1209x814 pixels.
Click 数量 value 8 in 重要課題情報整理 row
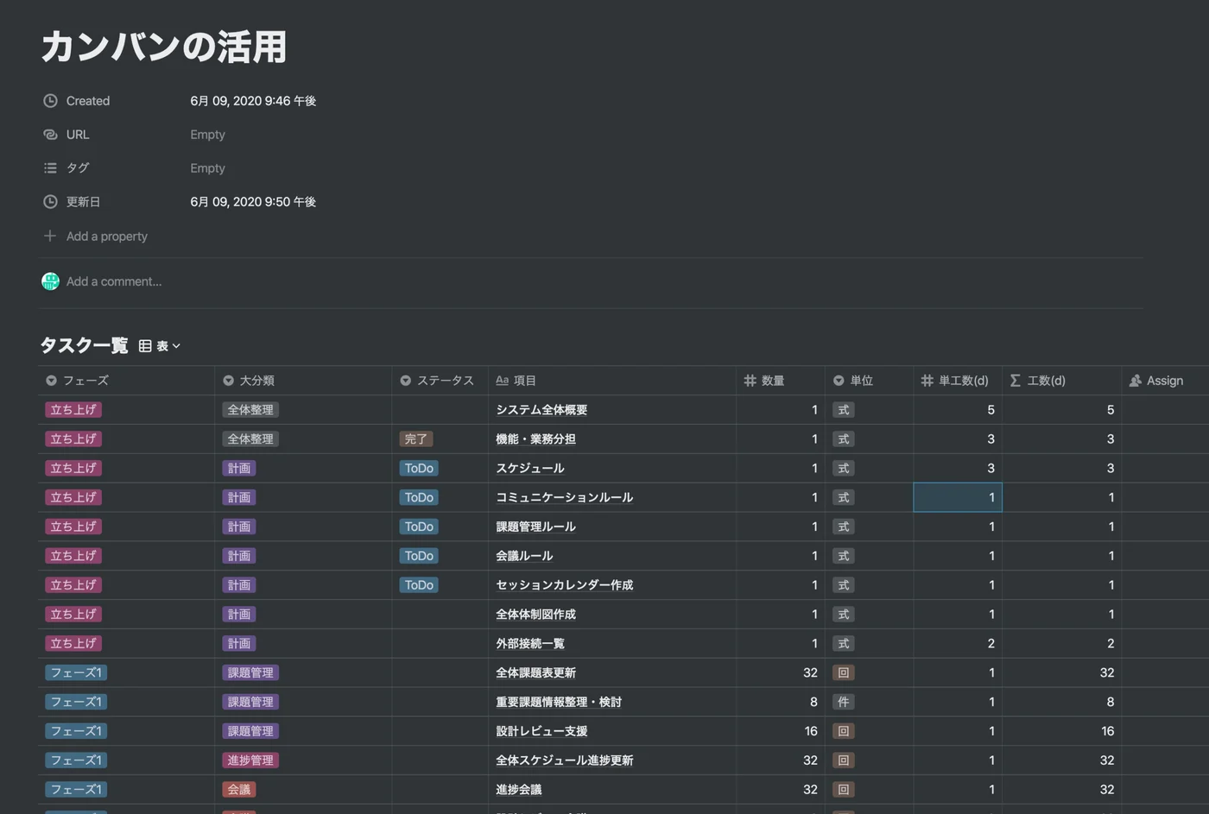(x=813, y=702)
